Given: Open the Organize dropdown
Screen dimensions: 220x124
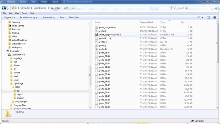Looking at the screenshot, I should [10, 17].
